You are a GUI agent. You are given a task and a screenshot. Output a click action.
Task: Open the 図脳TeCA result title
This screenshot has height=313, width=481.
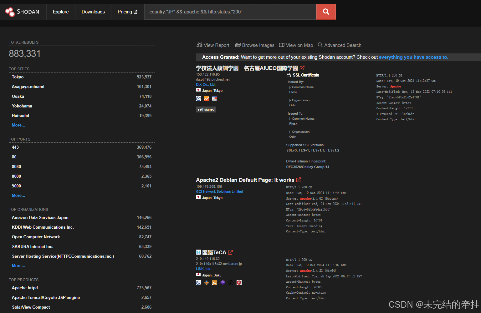click(x=214, y=252)
